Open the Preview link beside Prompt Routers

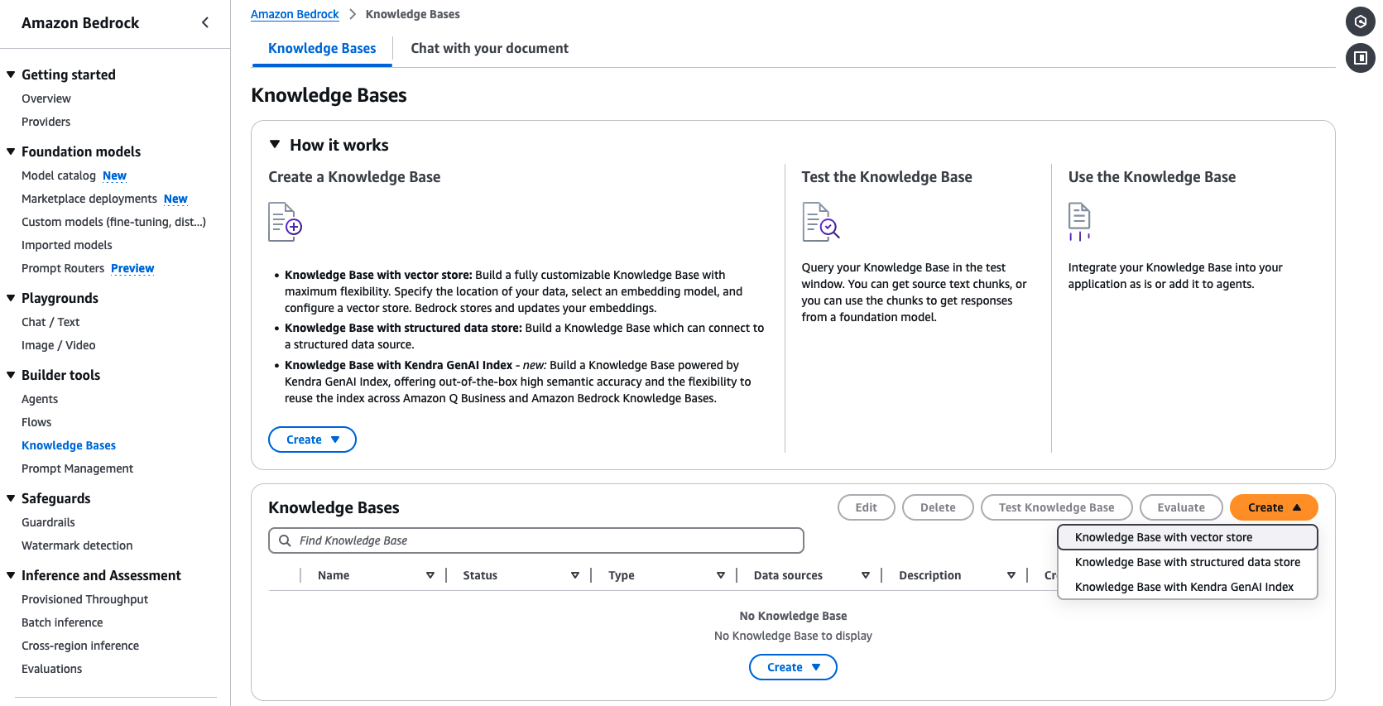132,268
